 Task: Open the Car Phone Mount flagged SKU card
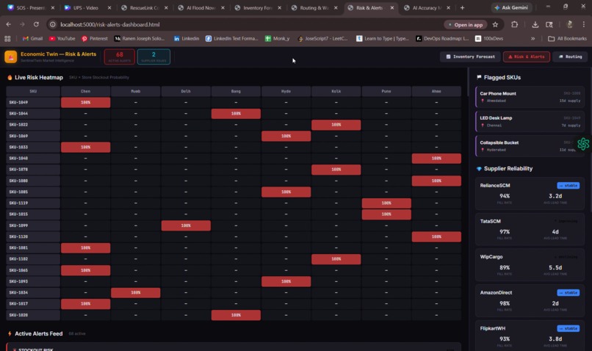coord(530,97)
